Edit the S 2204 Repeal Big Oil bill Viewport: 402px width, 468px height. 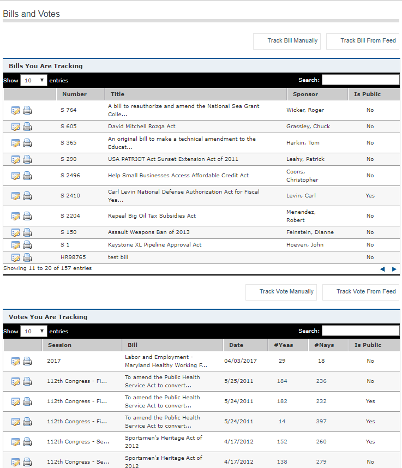(x=15, y=216)
